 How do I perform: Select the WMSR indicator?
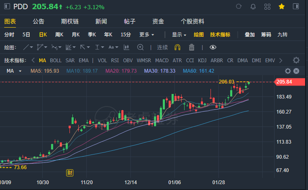(x=144, y=61)
